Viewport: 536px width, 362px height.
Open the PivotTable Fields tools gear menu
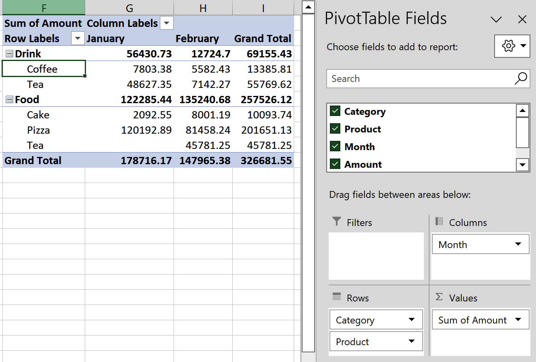512,46
